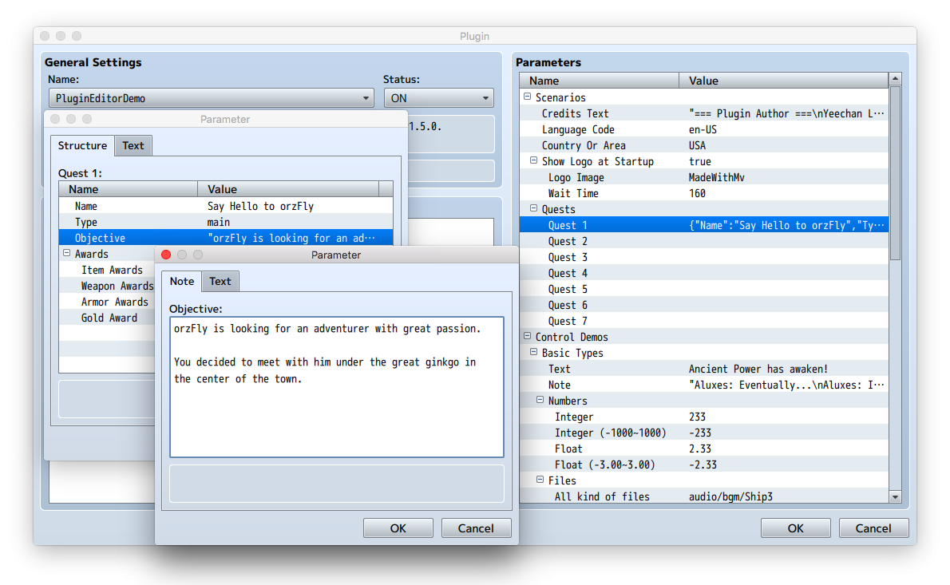This screenshot has width=950, height=585.
Task: Click the parameters list scrollbar down arrow
Action: 895,496
